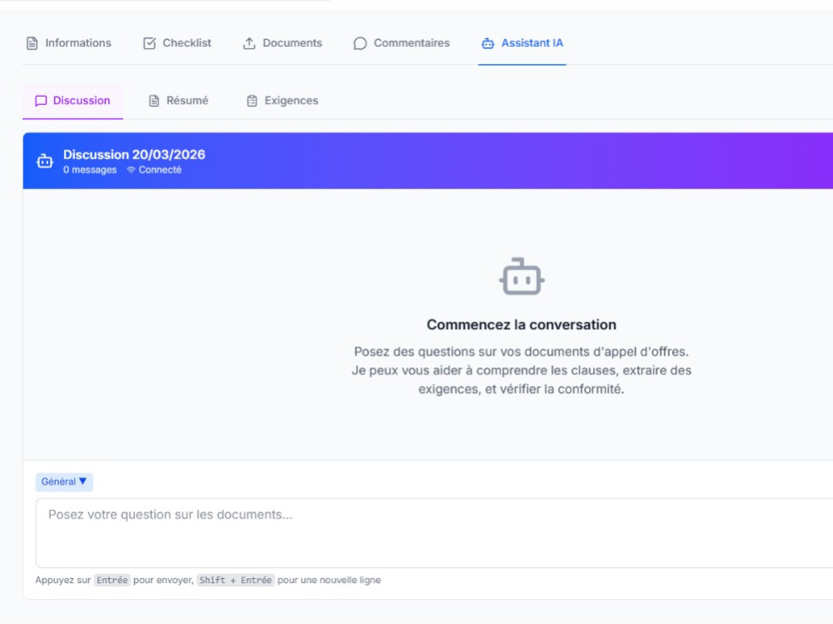Click the Commencez la conversation heading

click(x=521, y=325)
